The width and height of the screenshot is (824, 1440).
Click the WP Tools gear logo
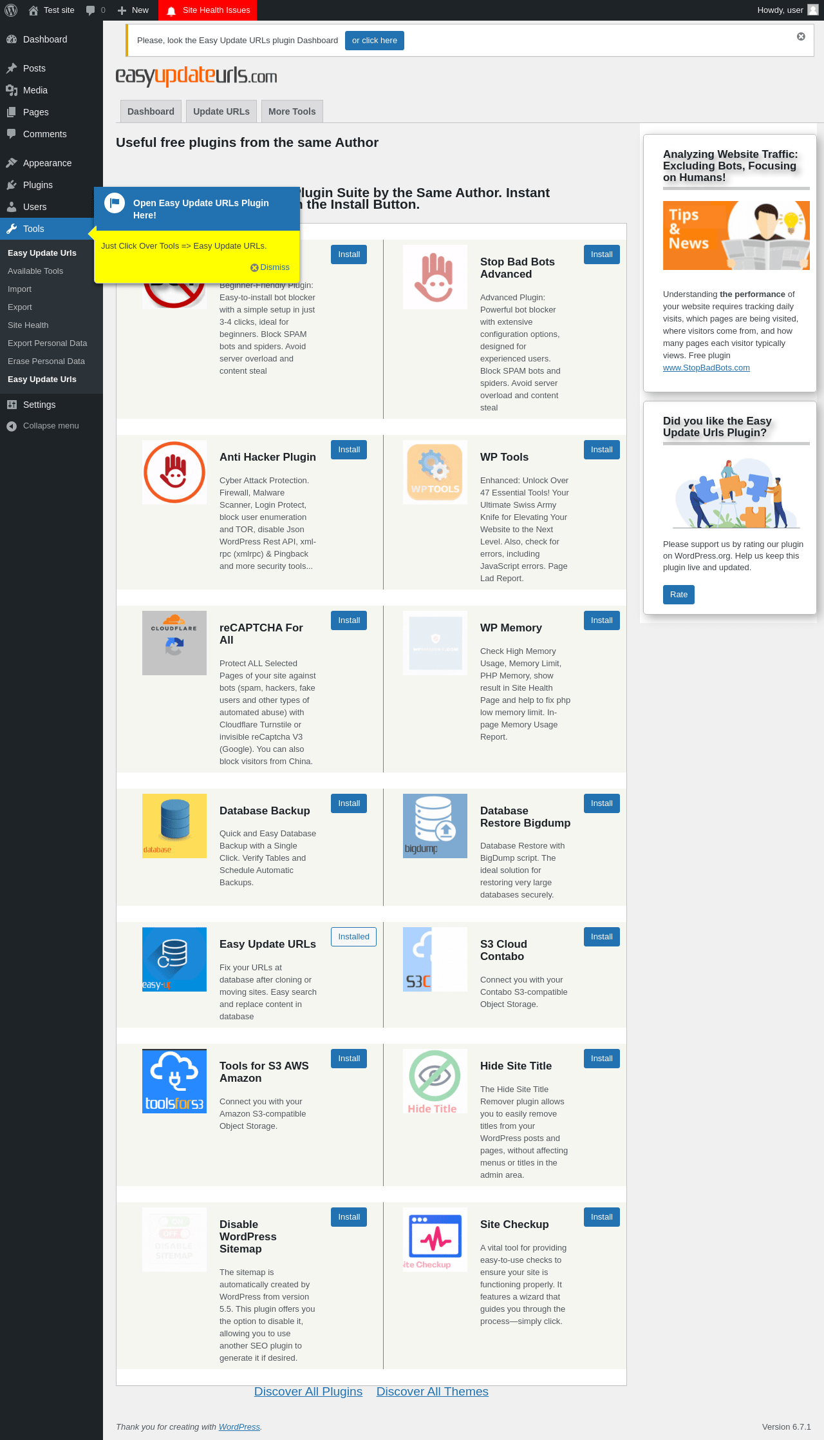click(435, 472)
